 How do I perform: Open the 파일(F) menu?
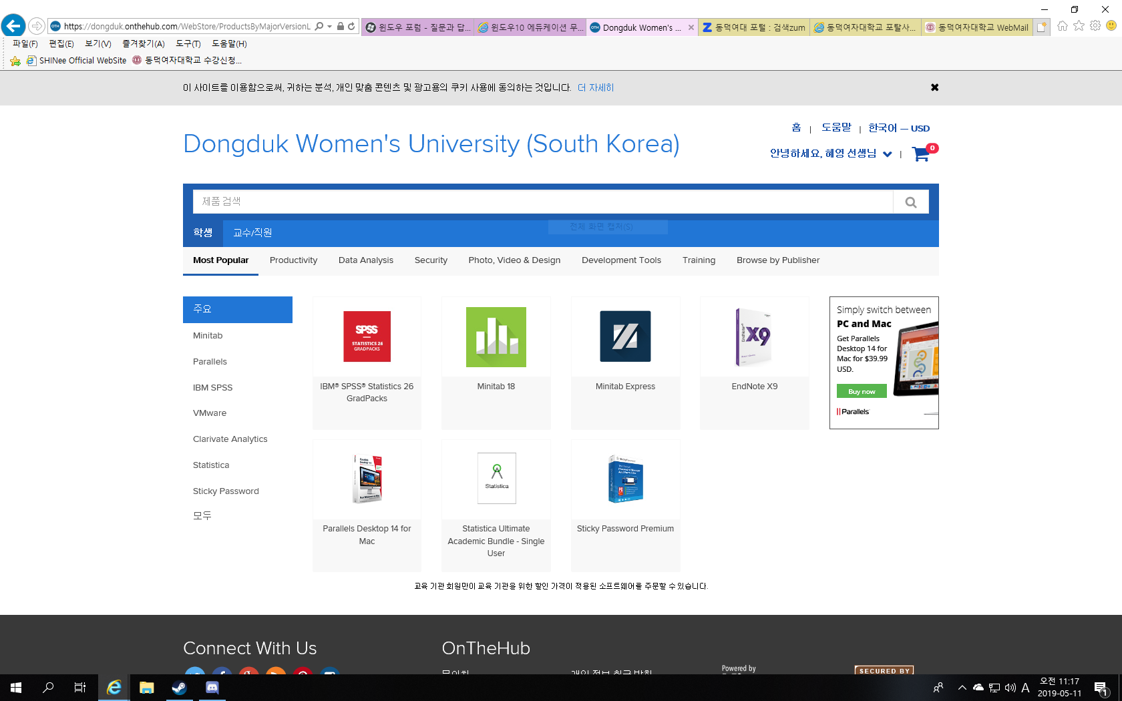tap(25, 43)
